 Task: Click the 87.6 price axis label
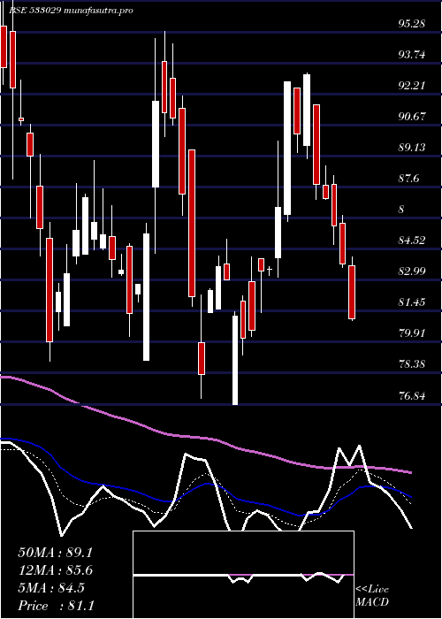(408, 179)
